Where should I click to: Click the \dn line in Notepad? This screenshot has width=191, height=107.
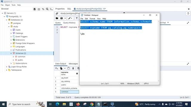pyautogui.click(x=82, y=34)
